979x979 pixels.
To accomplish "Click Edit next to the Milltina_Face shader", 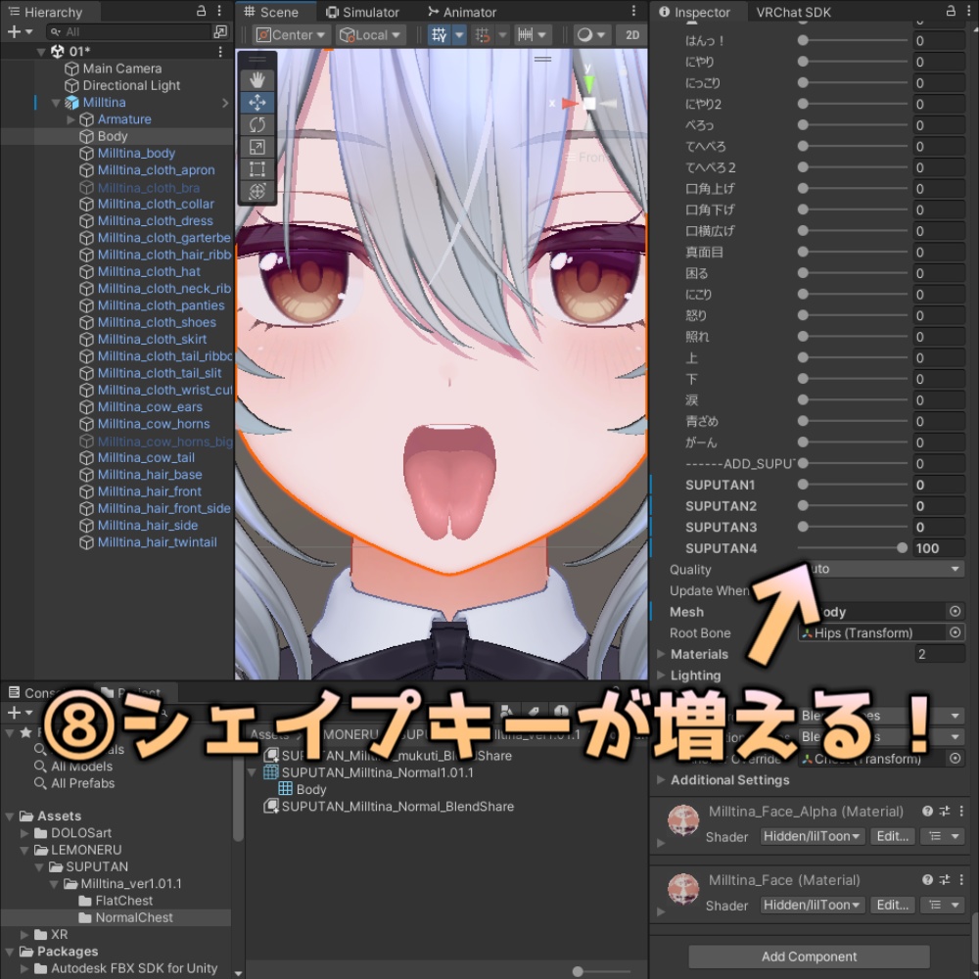I will pyautogui.click(x=892, y=905).
